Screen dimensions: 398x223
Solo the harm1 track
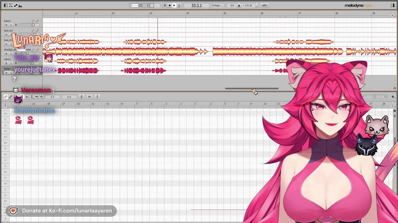pos(11,25)
